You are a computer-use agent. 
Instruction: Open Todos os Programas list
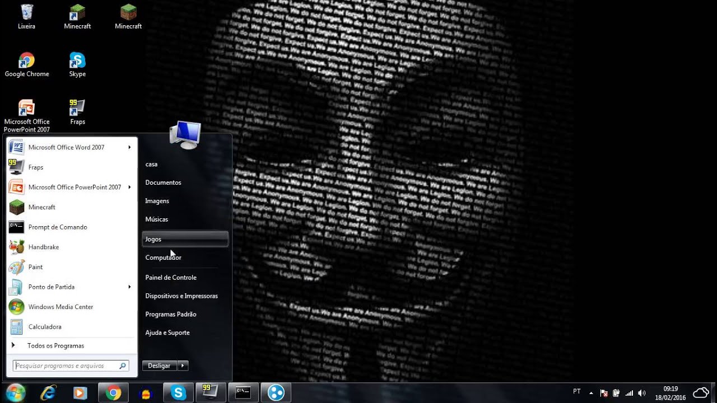pos(55,346)
